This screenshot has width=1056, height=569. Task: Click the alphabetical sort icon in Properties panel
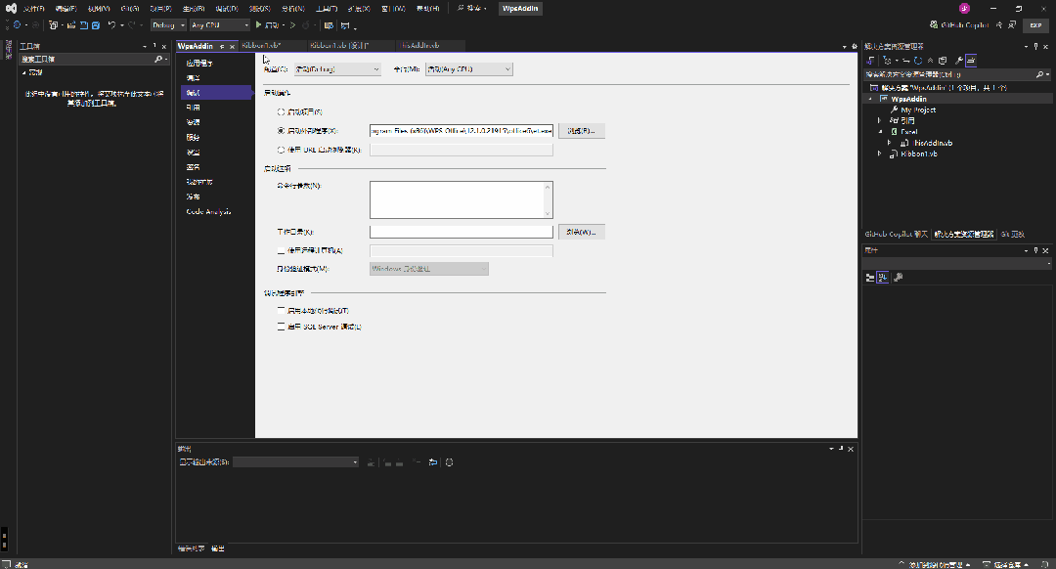[x=883, y=278]
